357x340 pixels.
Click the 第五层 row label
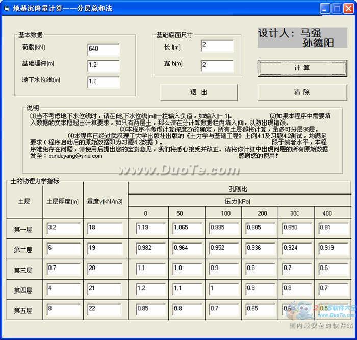click(x=23, y=311)
